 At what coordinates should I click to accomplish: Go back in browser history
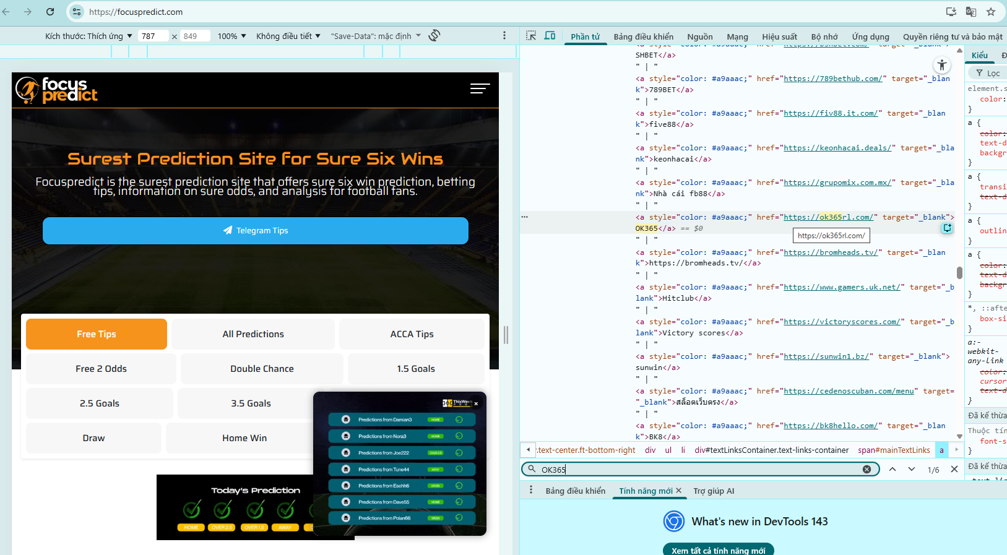pyautogui.click(x=7, y=12)
